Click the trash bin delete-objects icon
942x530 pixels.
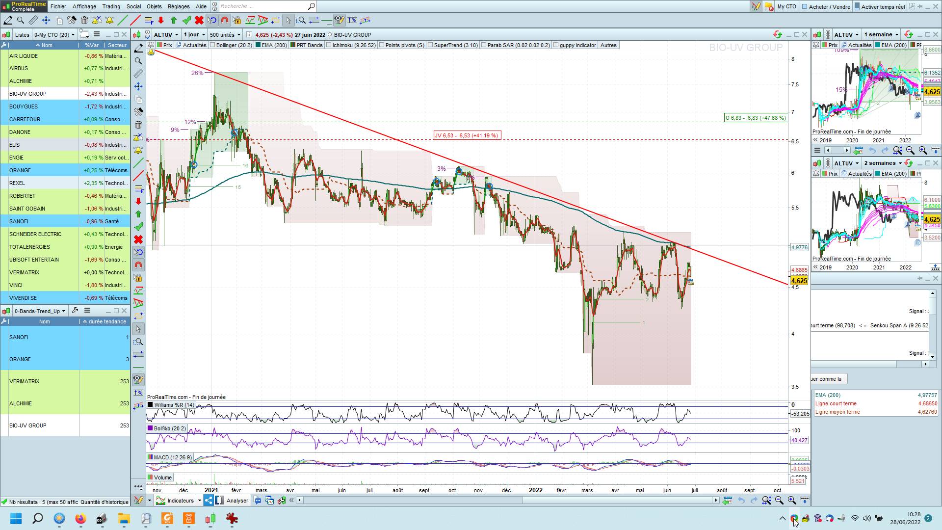point(84,20)
